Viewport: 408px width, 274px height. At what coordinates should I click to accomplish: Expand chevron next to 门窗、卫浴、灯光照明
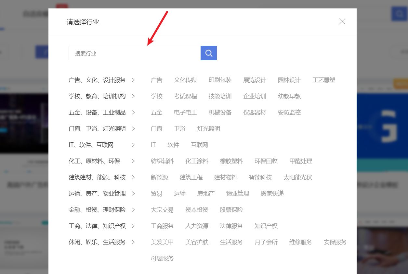(133, 129)
